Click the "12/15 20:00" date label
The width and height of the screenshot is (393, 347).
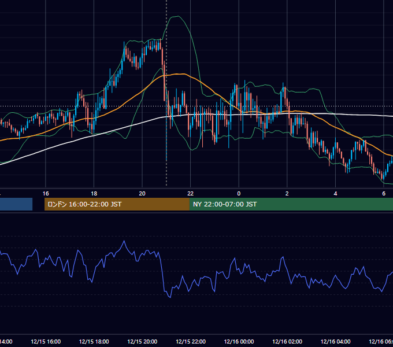pos(142,341)
